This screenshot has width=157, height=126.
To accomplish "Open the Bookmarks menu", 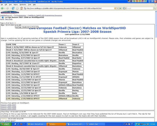I will [x=23, y=5].
